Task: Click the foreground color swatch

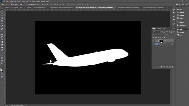Action: 1,70
